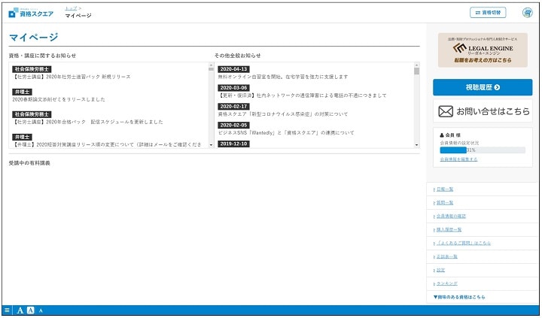Image resolution: width=542 pixels, height=318 pixels.
Task: Click 社会保険労務士 tag above 速習パック notice
Action: pyautogui.click(x=32, y=69)
